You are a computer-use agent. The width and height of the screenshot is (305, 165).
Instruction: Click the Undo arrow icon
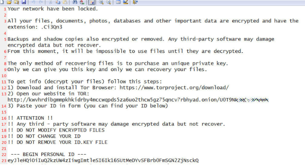coord(34,2)
